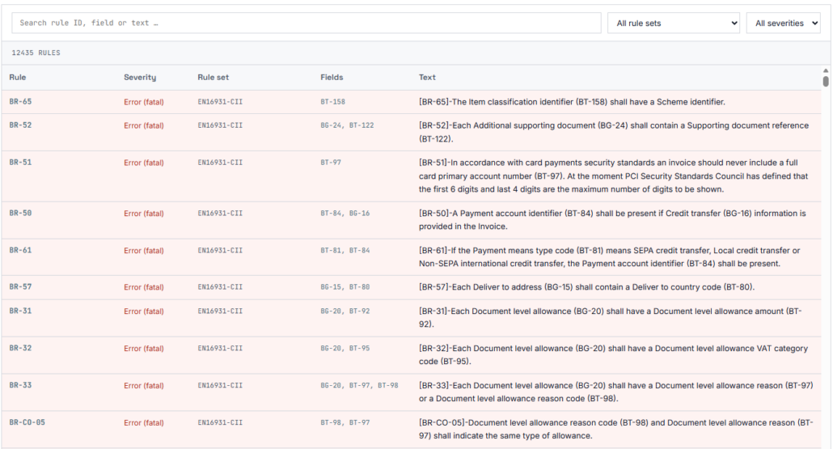Click the BT-98, BT-97 fields cell
Screen dimensions: 833x449
coord(345,422)
